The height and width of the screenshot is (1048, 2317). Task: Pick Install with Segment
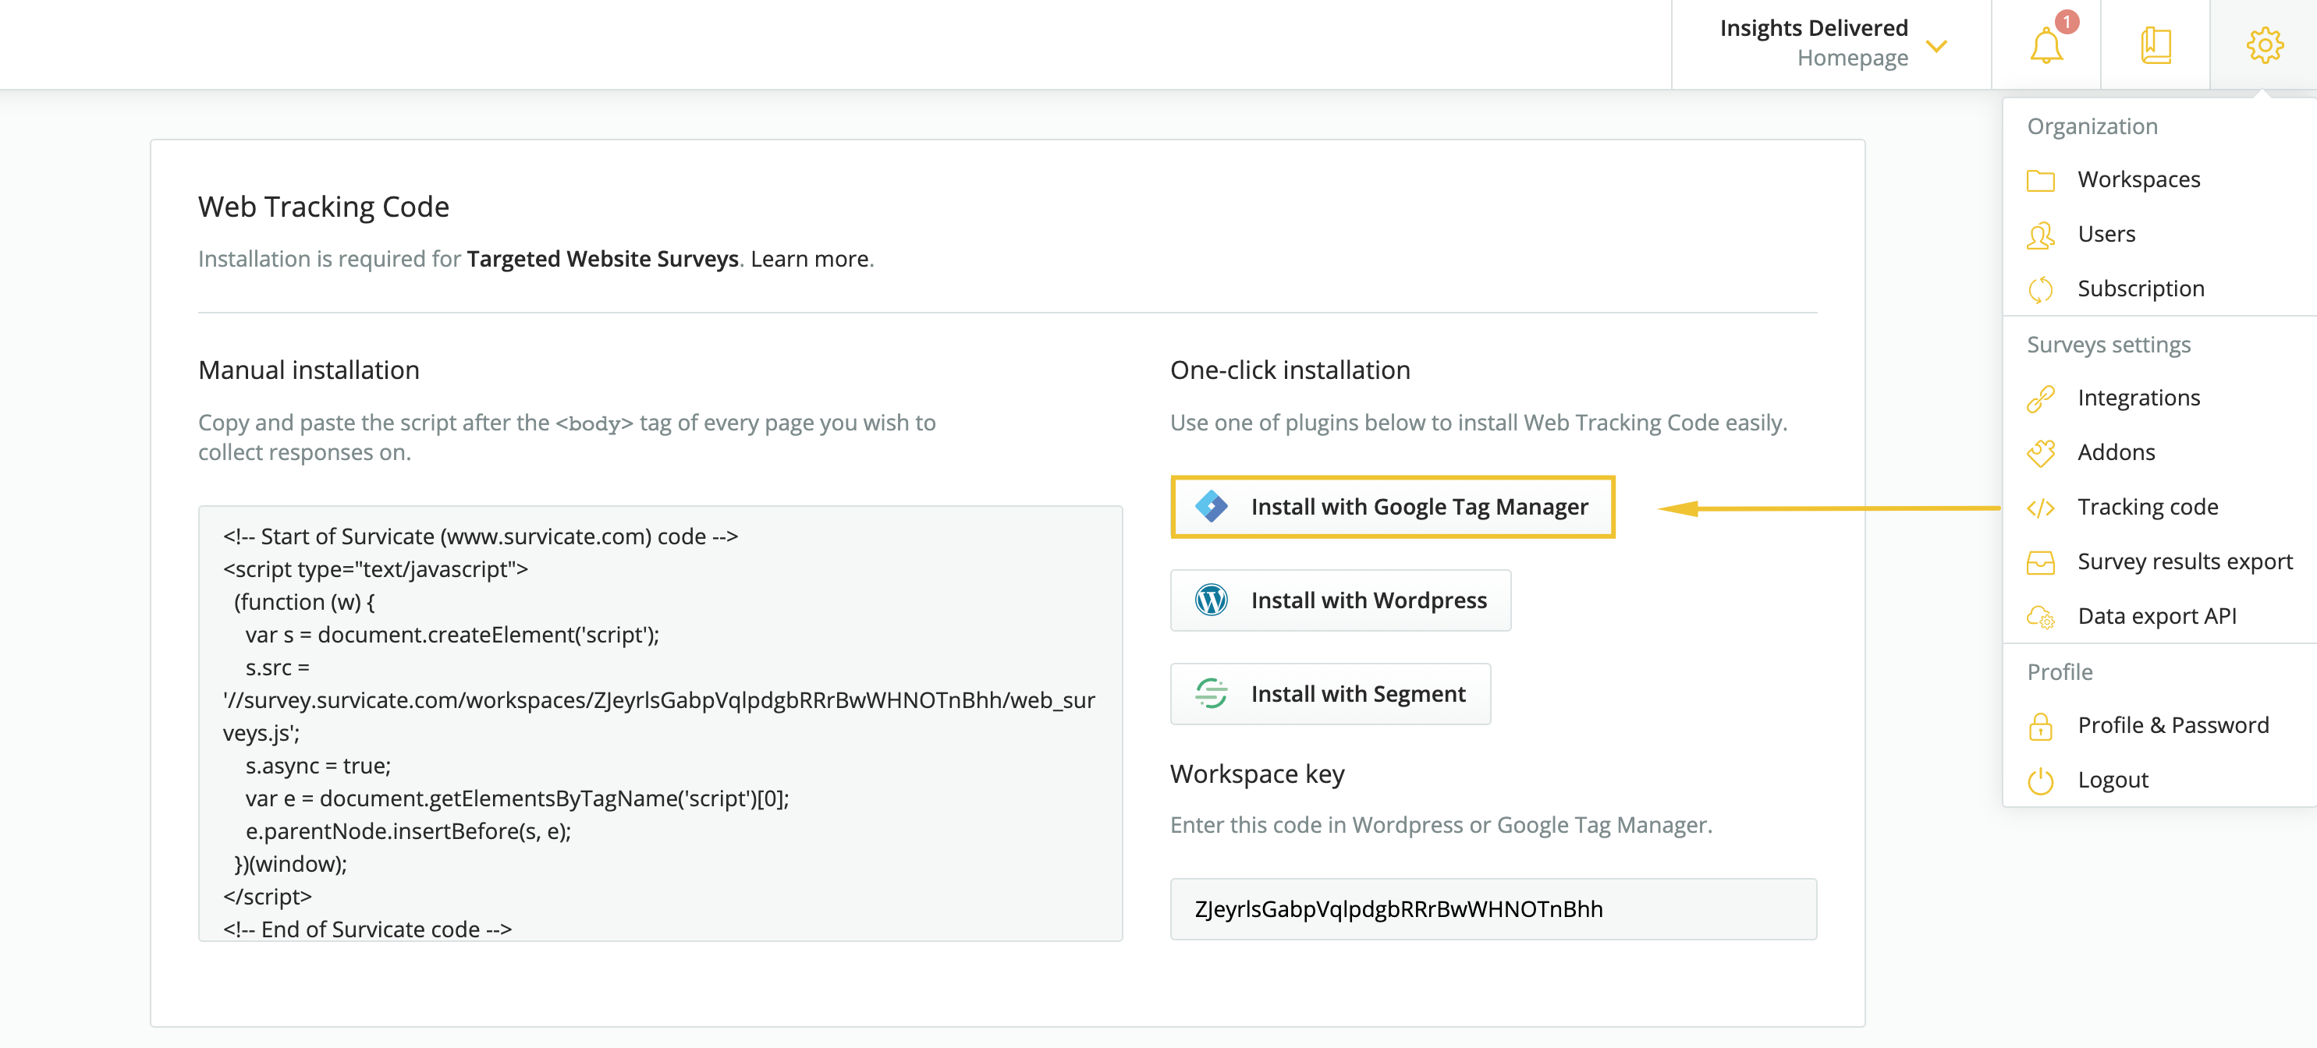tap(1329, 694)
